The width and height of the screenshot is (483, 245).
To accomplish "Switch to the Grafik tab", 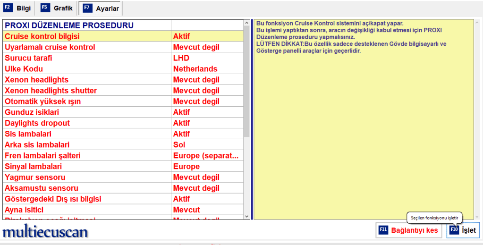I will click(x=63, y=8).
